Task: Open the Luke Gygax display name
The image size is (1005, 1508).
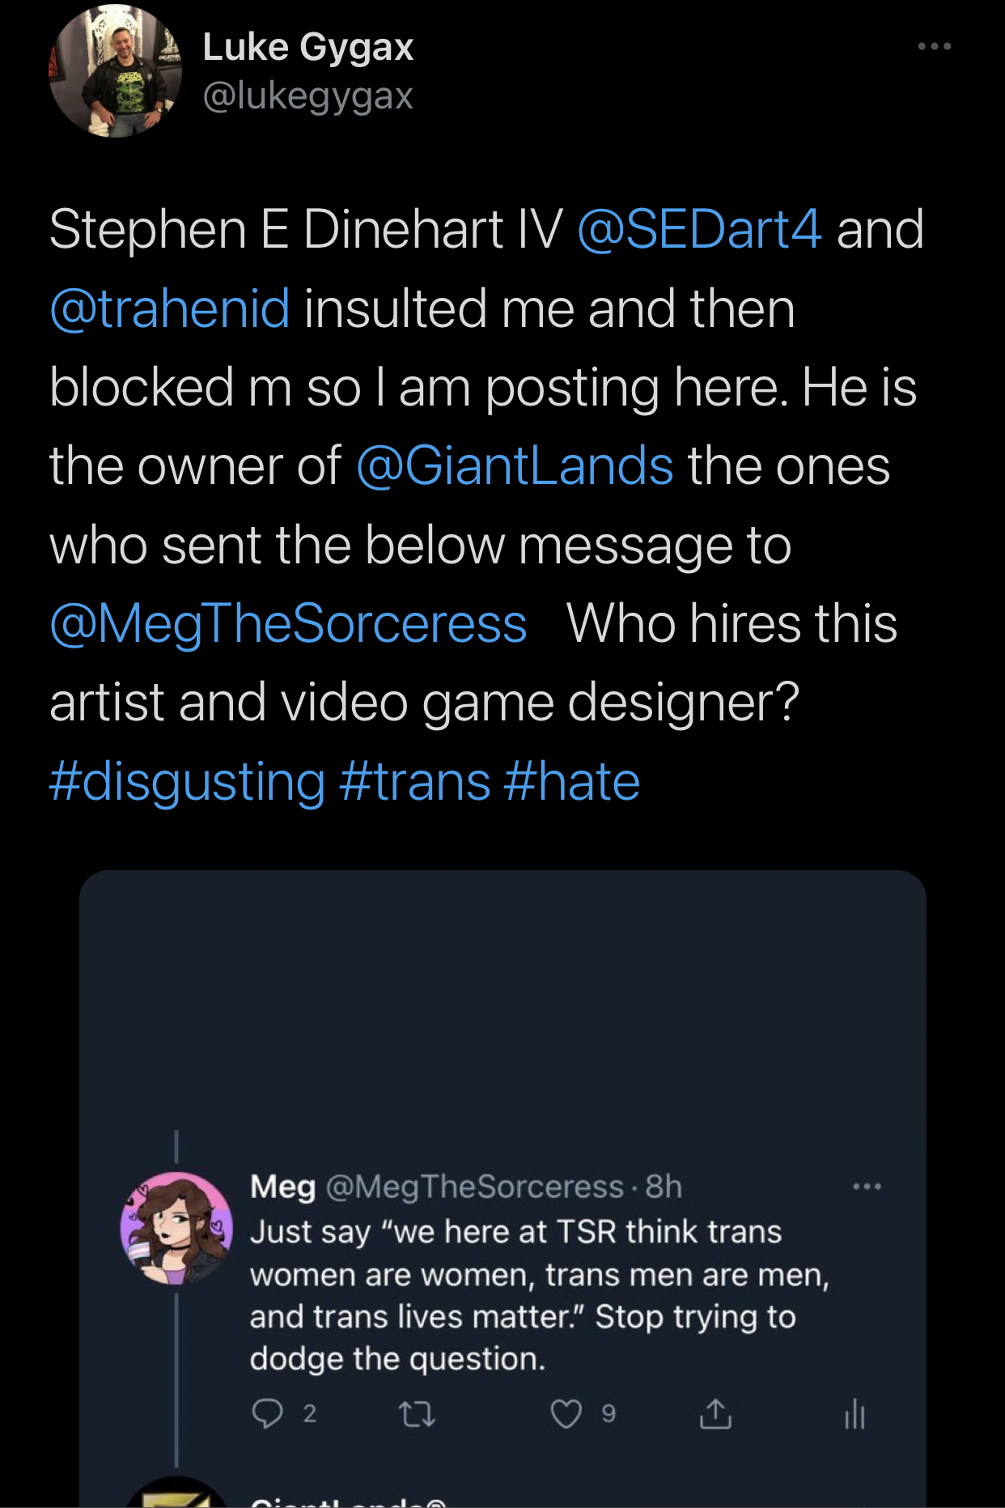Action: (x=308, y=47)
